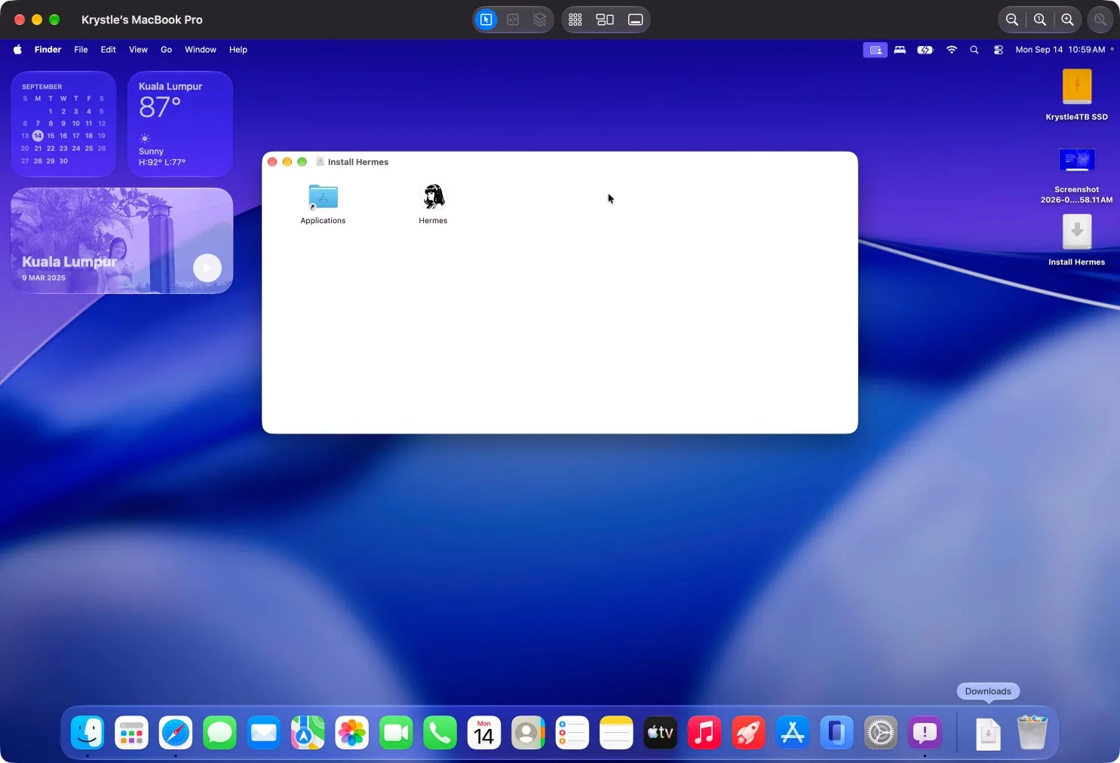Minimize the Install Hermes window with yellow button
1120x763 pixels.
[x=287, y=162]
